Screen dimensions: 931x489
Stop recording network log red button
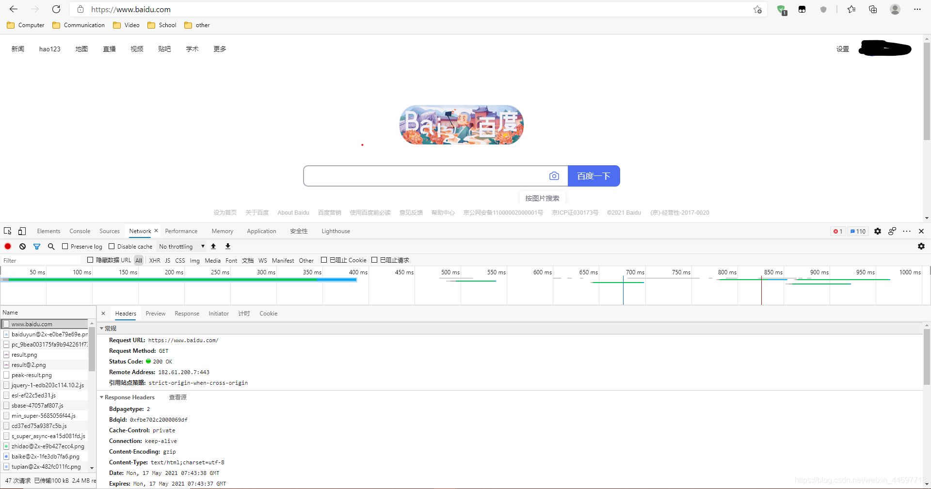click(x=8, y=246)
